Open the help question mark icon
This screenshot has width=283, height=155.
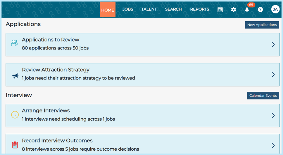click(260, 10)
